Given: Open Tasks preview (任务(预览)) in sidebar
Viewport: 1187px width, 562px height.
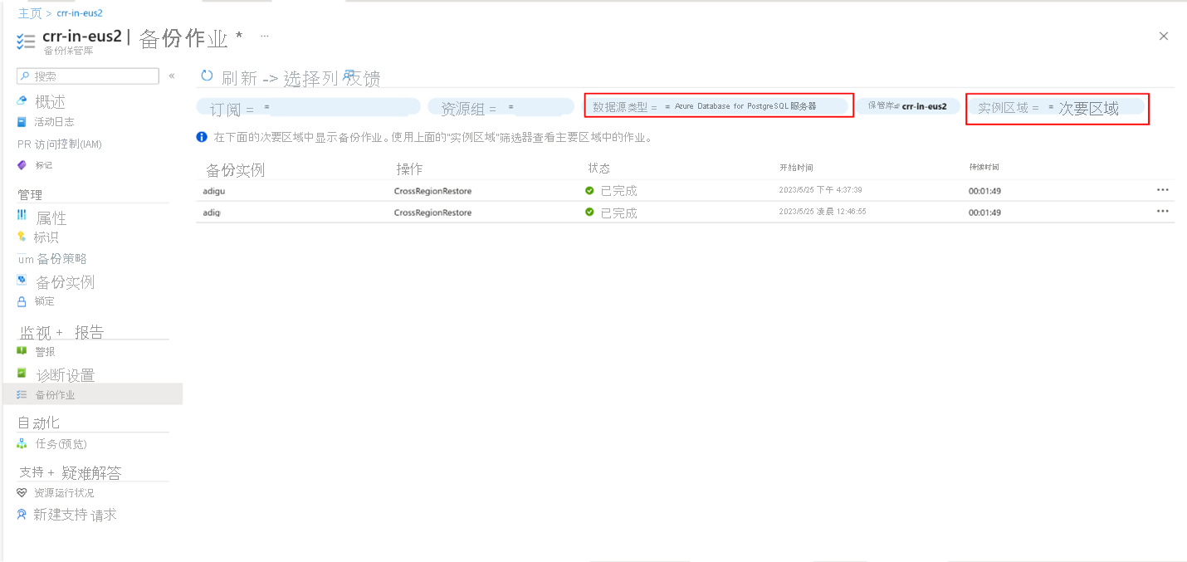Looking at the screenshot, I should pyautogui.click(x=61, y=444).
